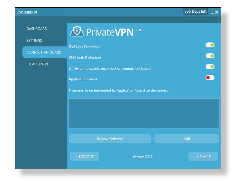Open the Live support link
This screenshot has height=181, width=236.
[27, 12]
